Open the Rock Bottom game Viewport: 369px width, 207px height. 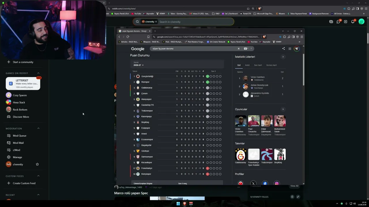(x=20, y=110)
